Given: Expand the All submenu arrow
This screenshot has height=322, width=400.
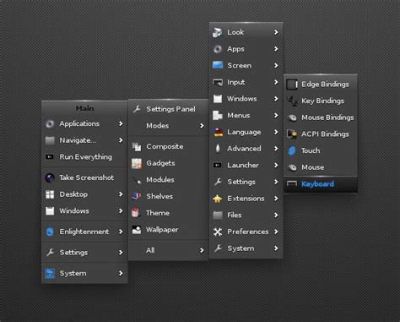Looking at the screenshot, I should click(202, 250).
